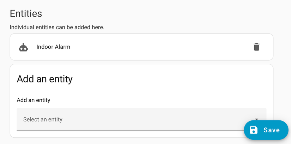Remove Indoor Alarm using the trash icon
Screen dimensions: 291x144
pos(256,47)
